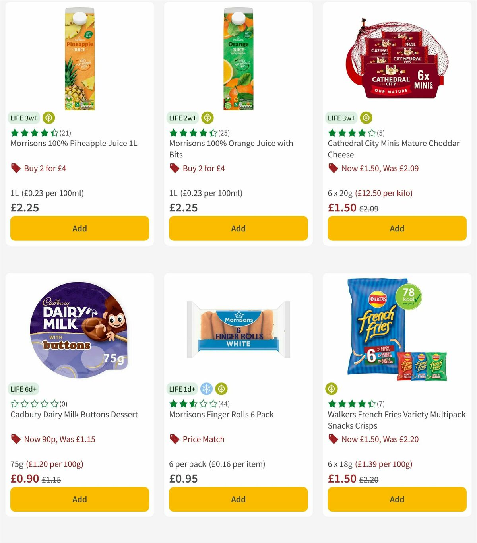Click the LIFE 1d+ badge on Finger Rolls

coord(182,389)
